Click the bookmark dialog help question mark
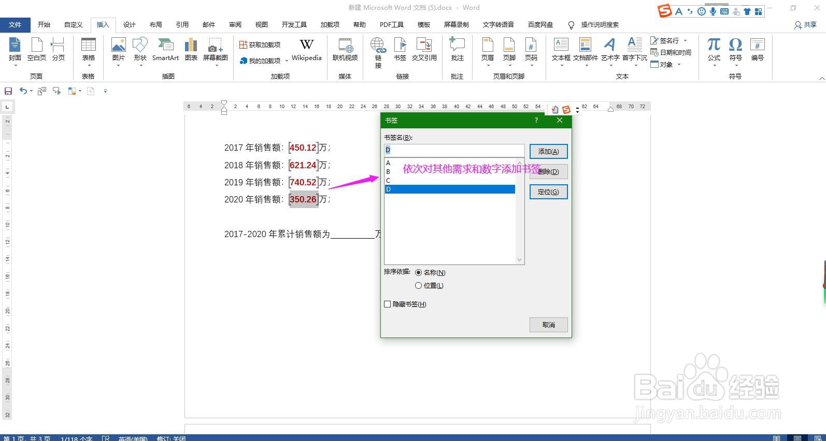Viewport: 826px width, 441px height. pos(536,120)
